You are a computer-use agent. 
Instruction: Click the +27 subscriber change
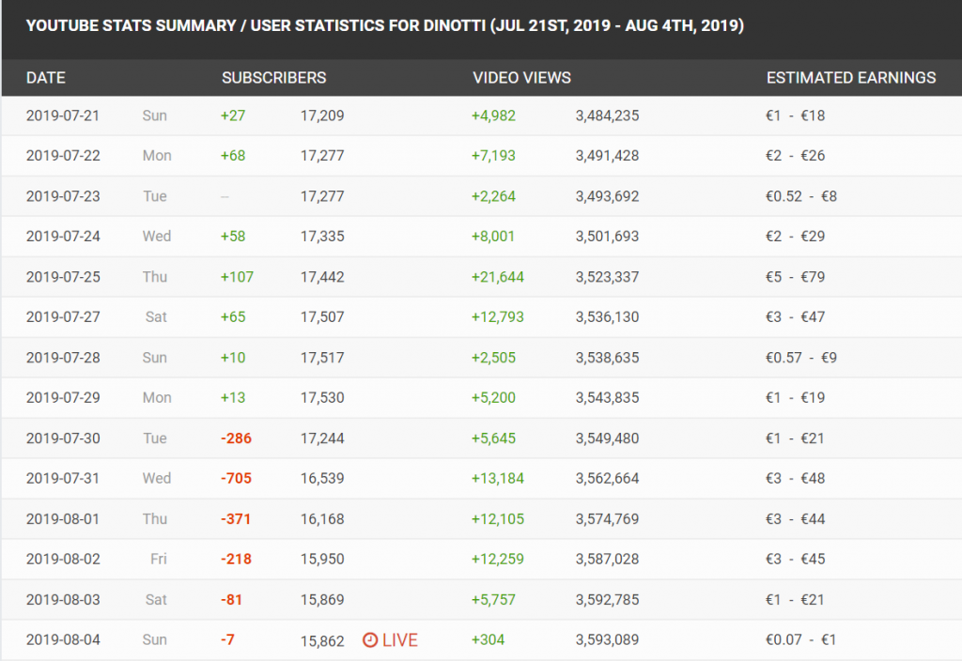point(233,115)
